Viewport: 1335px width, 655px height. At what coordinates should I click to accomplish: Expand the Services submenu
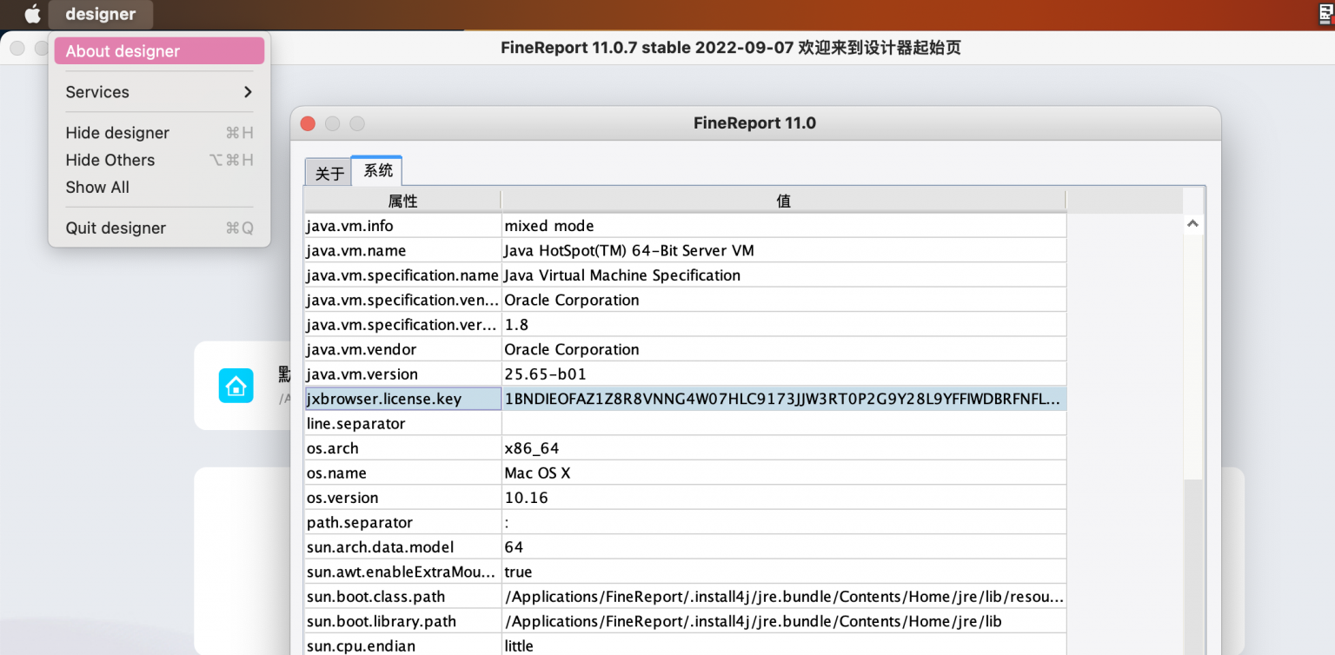pos(97,91)
